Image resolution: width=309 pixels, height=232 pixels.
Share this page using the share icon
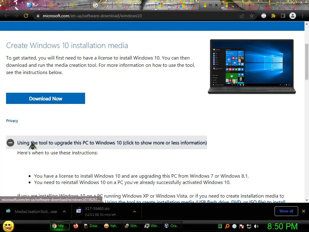242,16
